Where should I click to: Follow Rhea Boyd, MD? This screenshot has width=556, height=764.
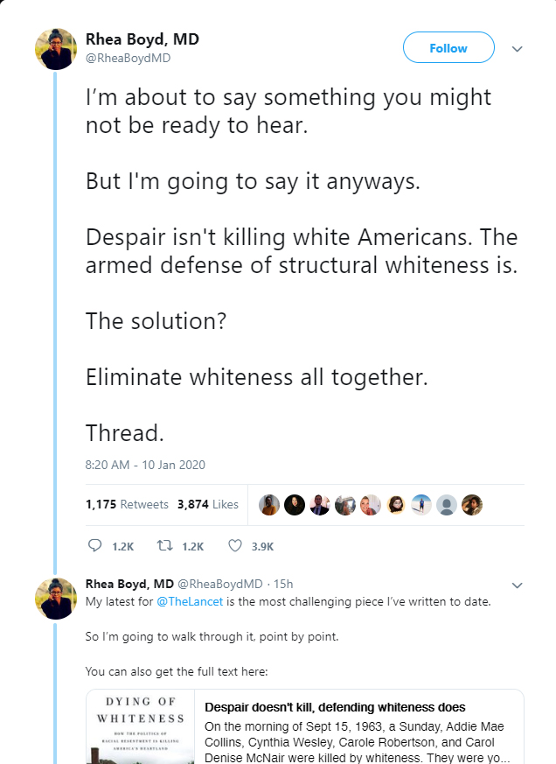coord(448,48)
